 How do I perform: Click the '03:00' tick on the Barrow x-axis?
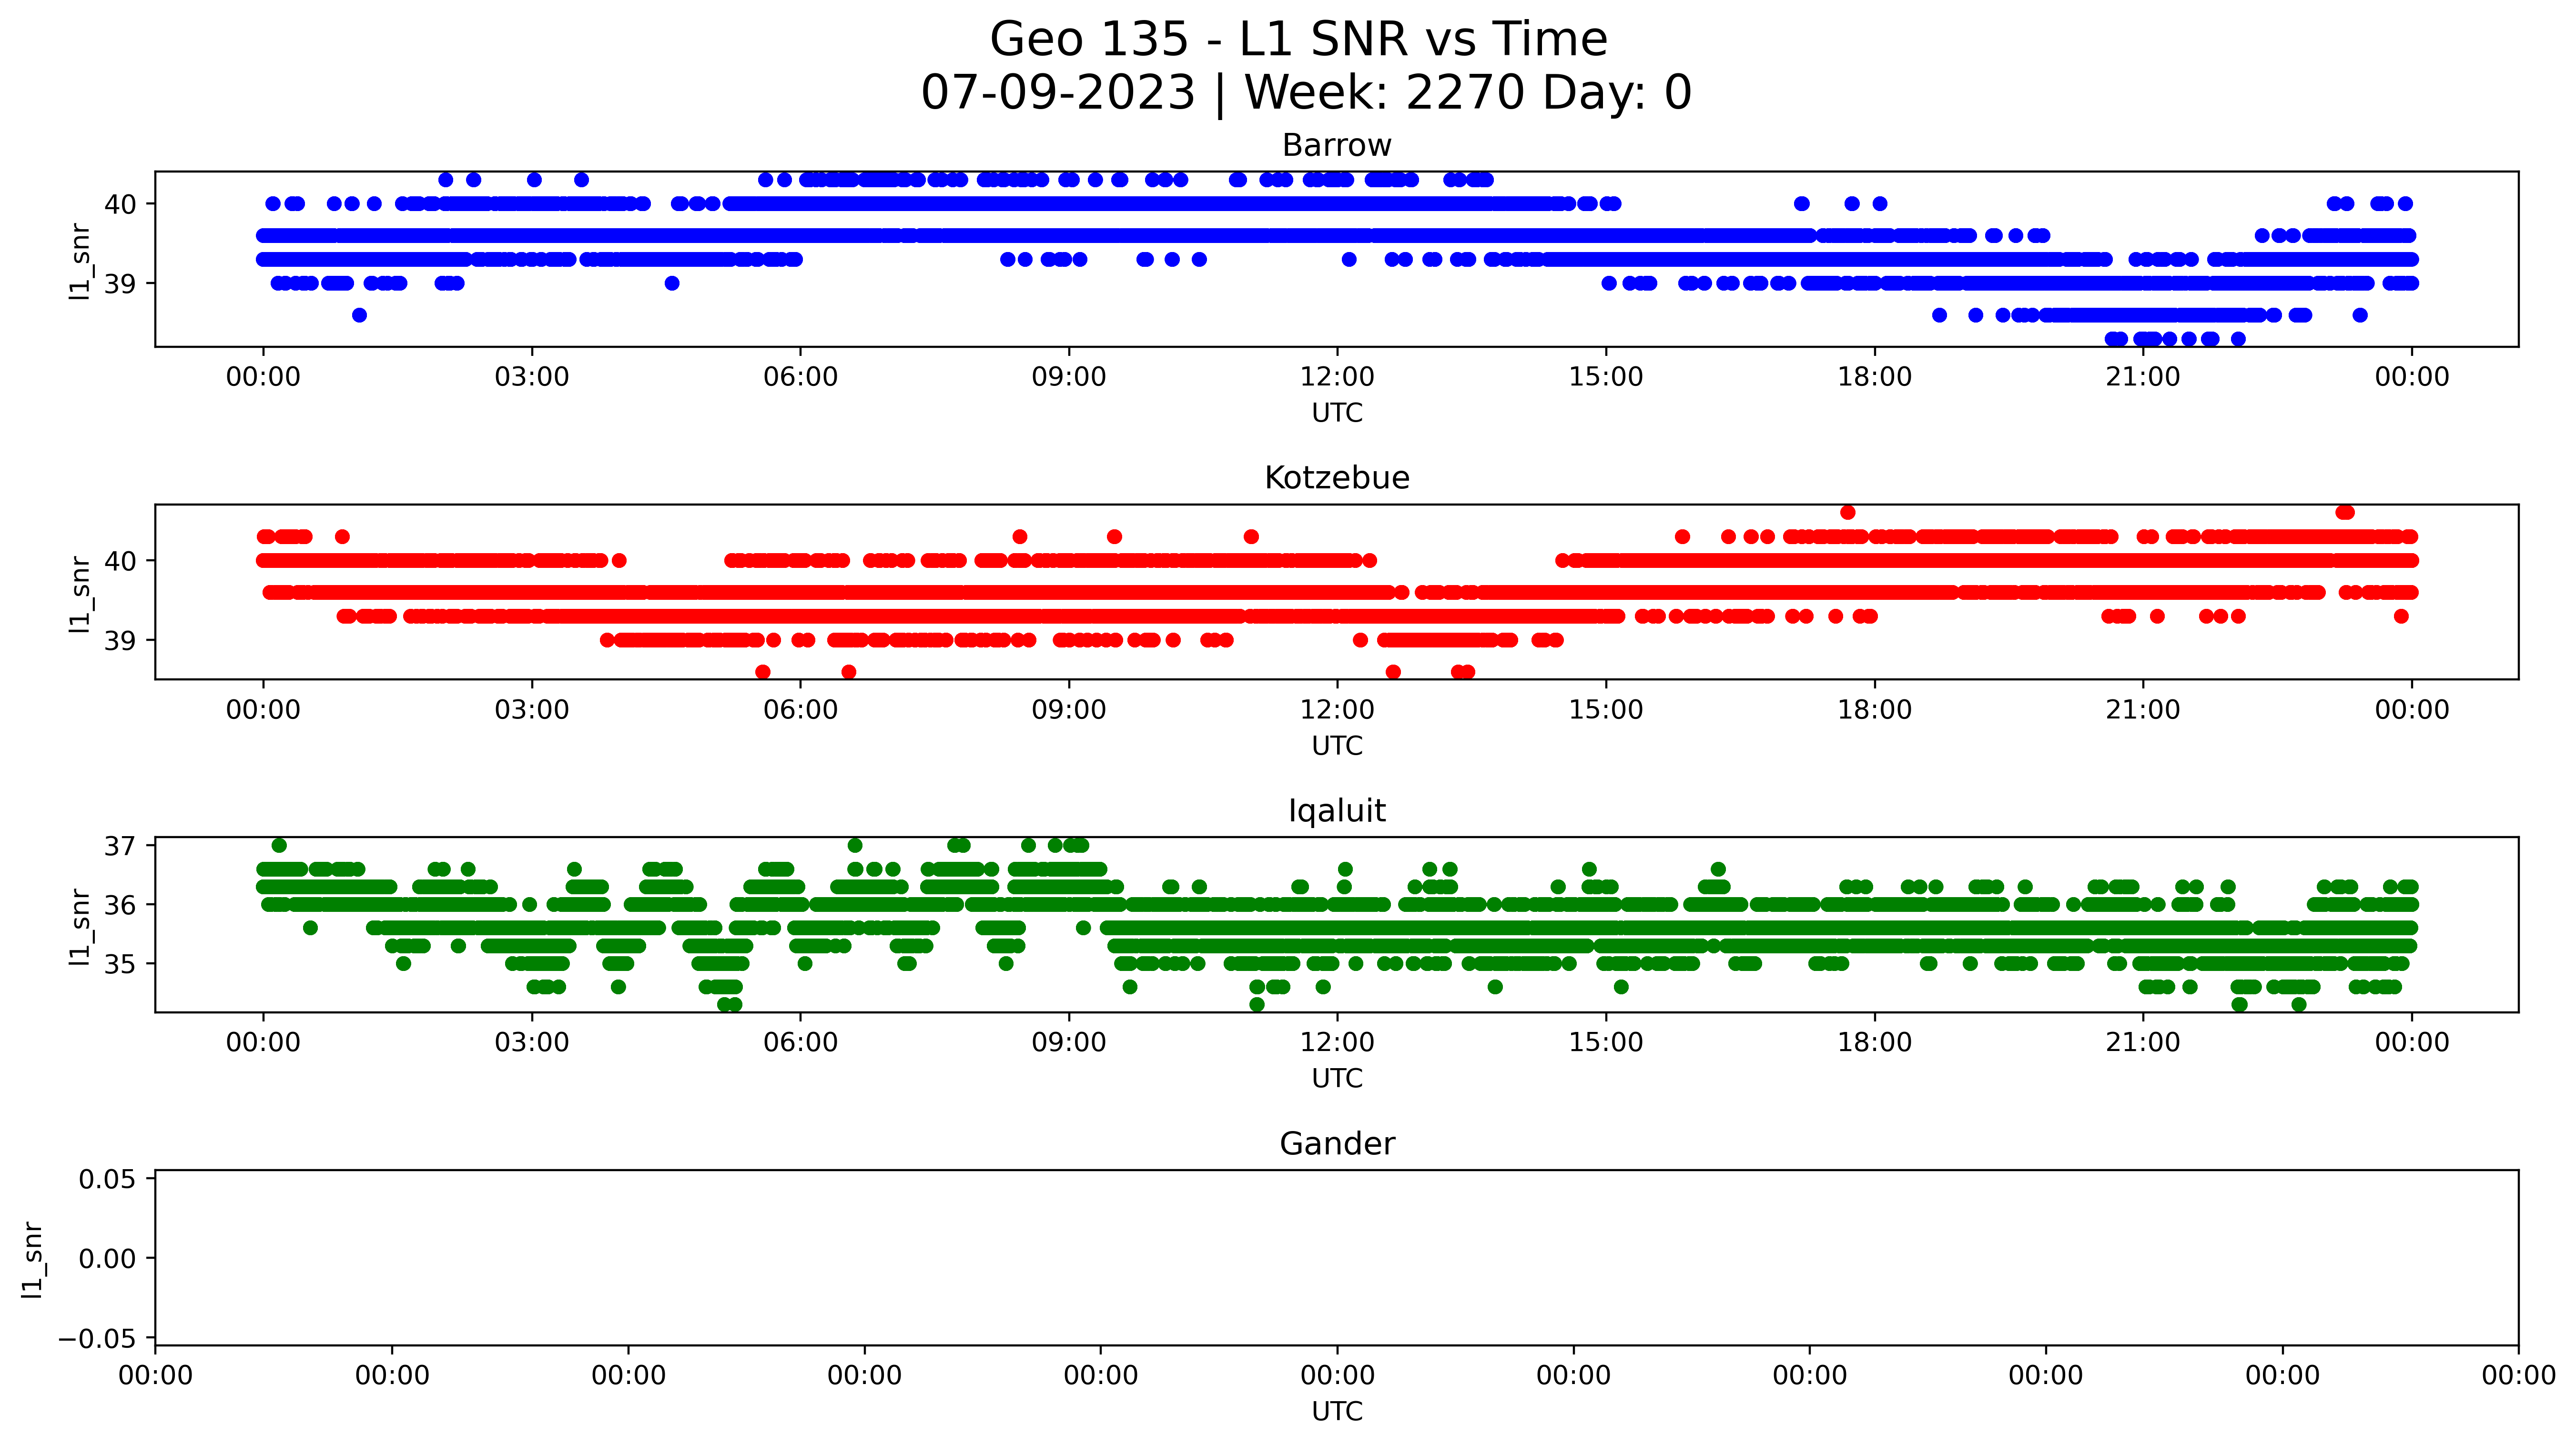point(532,378)
